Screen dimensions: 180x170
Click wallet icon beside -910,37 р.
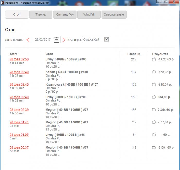click(154, 84)
